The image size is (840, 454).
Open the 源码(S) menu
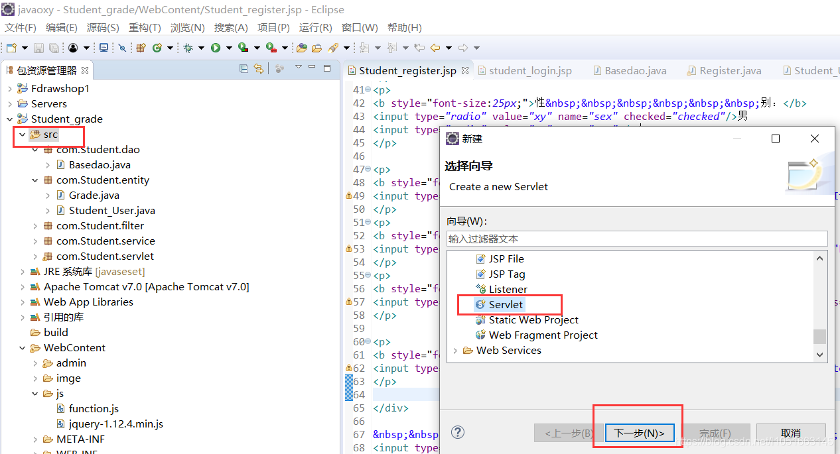coord(103,27)
